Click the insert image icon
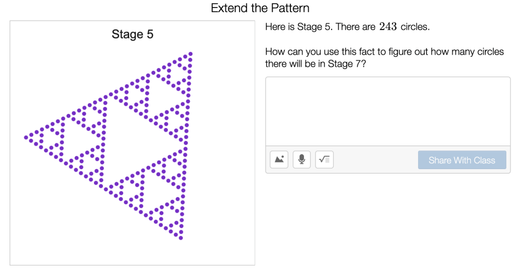Screen dimensions: 514x270 point(279,160)
